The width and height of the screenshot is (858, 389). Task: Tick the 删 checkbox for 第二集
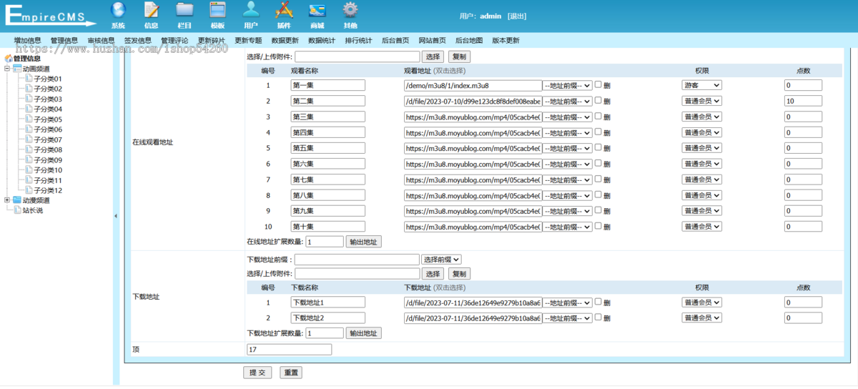coord(598,100)
